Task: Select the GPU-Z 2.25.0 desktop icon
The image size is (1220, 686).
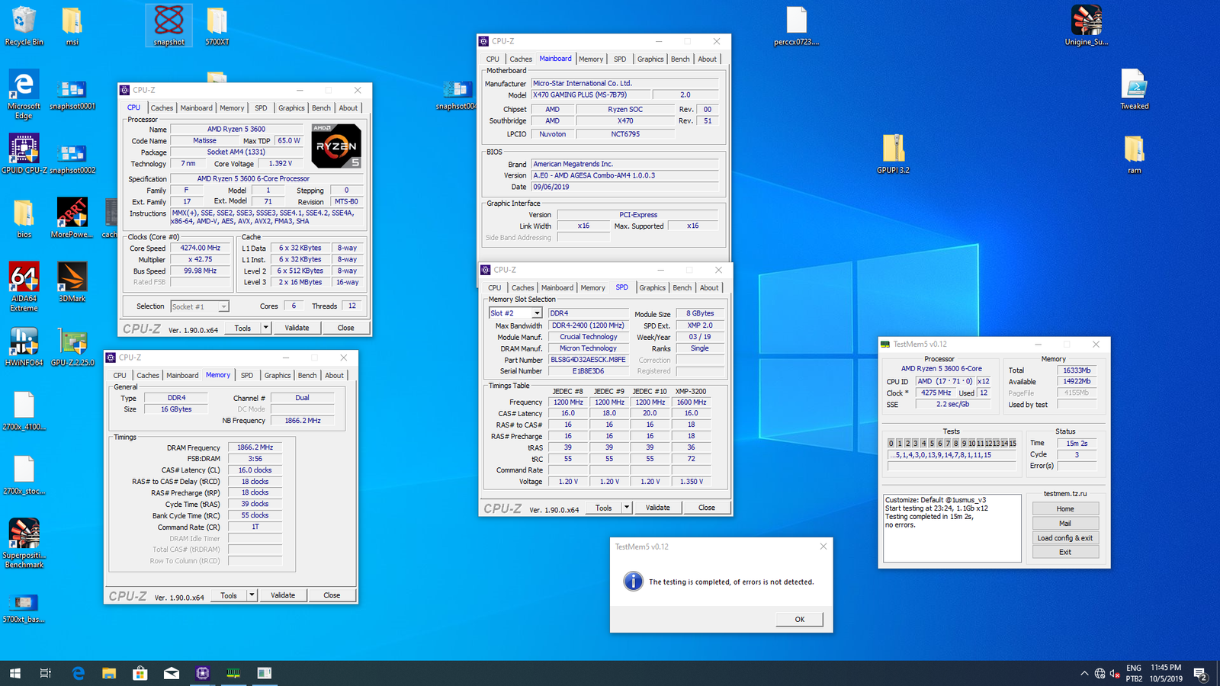Action: click(x=72, y=343)
